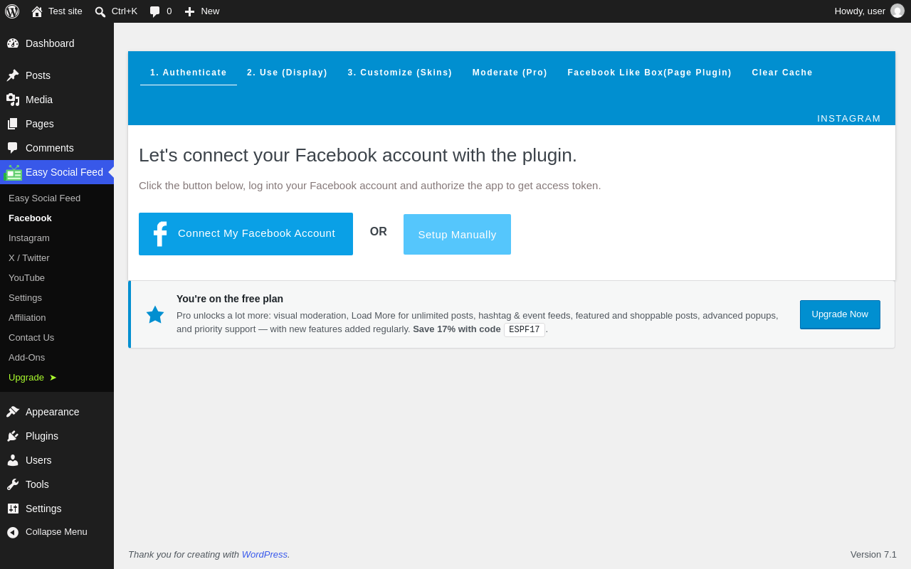Click Connect My Facebook Account button

click(x=246, y=234)
